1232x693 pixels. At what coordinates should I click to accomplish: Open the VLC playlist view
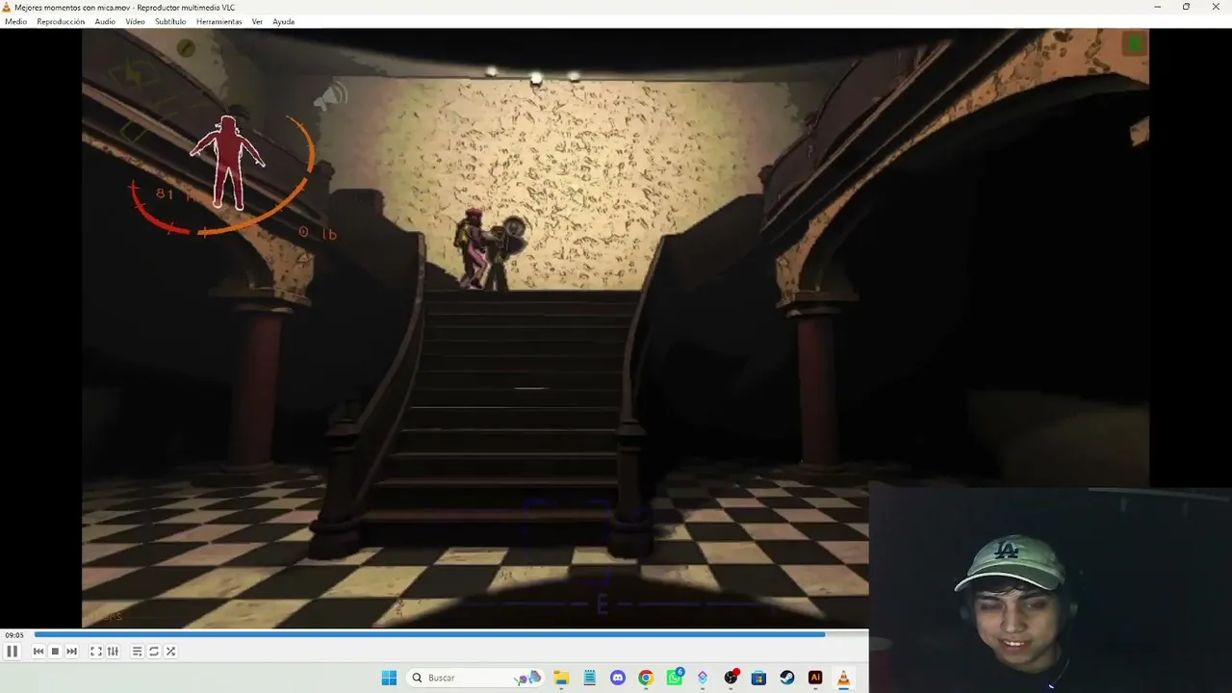tap(138, 652)
